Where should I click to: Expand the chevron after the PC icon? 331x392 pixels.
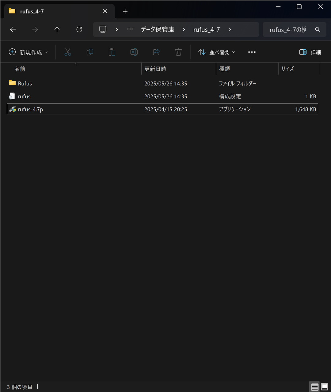117,29
